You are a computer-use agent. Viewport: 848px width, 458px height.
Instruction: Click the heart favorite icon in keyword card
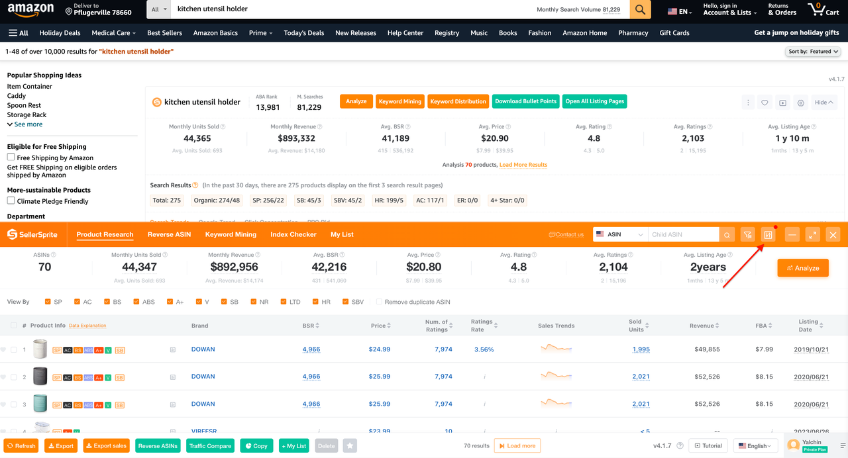coord(765,103)
